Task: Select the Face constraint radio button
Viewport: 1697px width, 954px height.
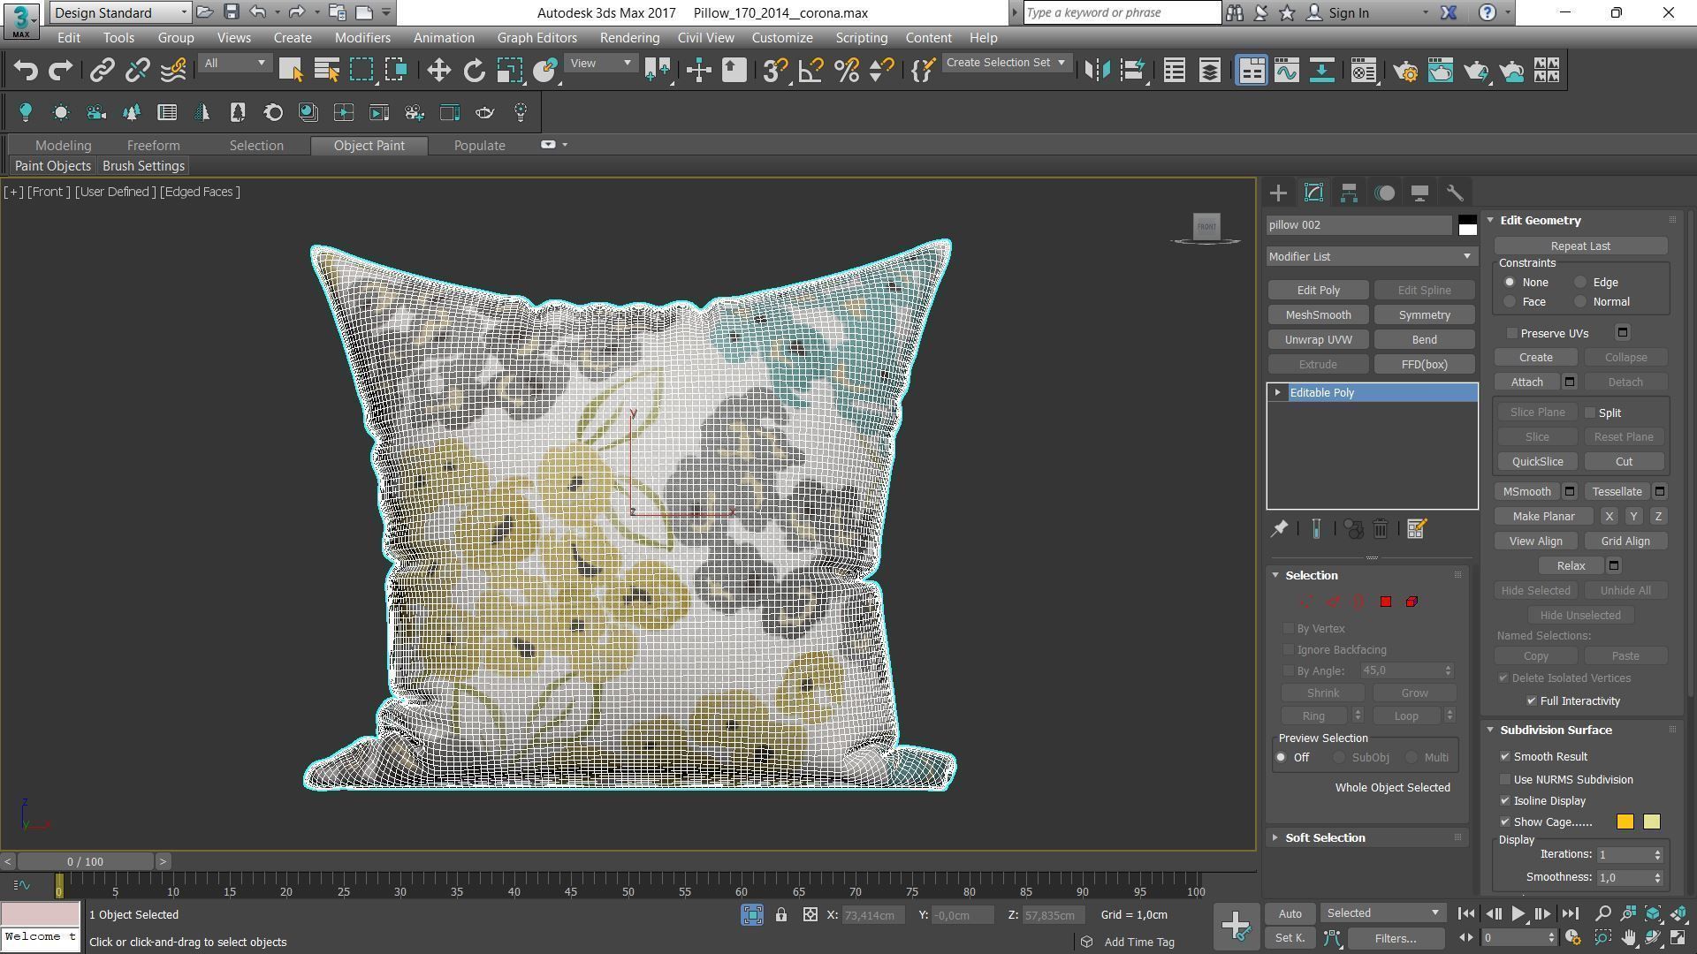Action: click(1510, 302)
